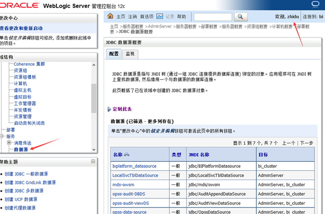The height and width of the screenshot is (214, 325).
Task: Select 资源组模板 tree item
Action: tap(25, 77)
